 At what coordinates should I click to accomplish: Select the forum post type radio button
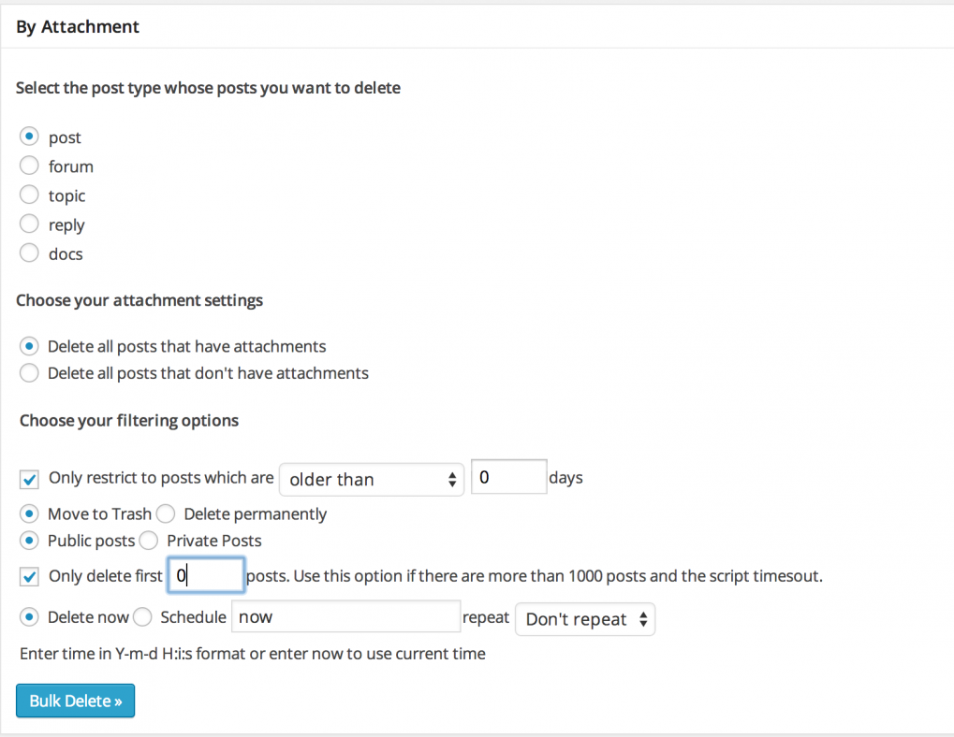pos(28,166)
